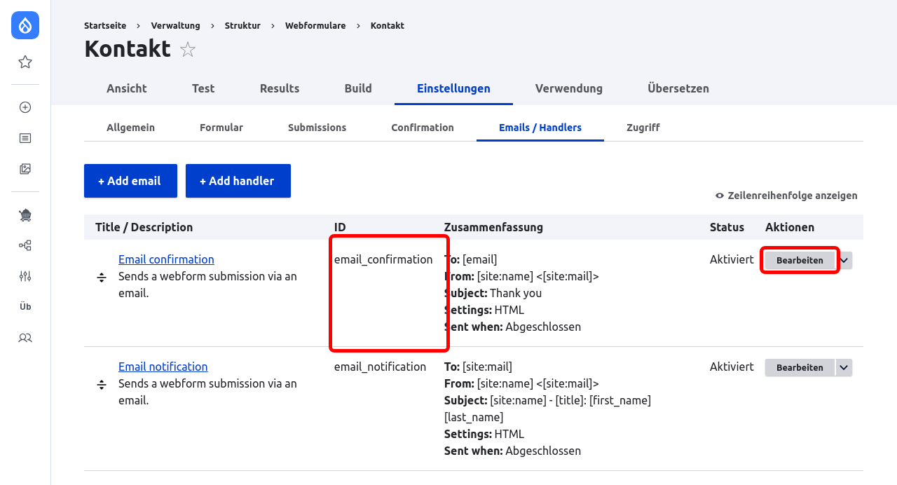Click the Zusammenfassung column header
897x485 pixels.
[x=493, y=227]
